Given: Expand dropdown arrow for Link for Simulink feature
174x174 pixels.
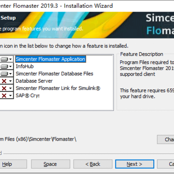Looking at the screenshot, I should (x=11, y=88).
